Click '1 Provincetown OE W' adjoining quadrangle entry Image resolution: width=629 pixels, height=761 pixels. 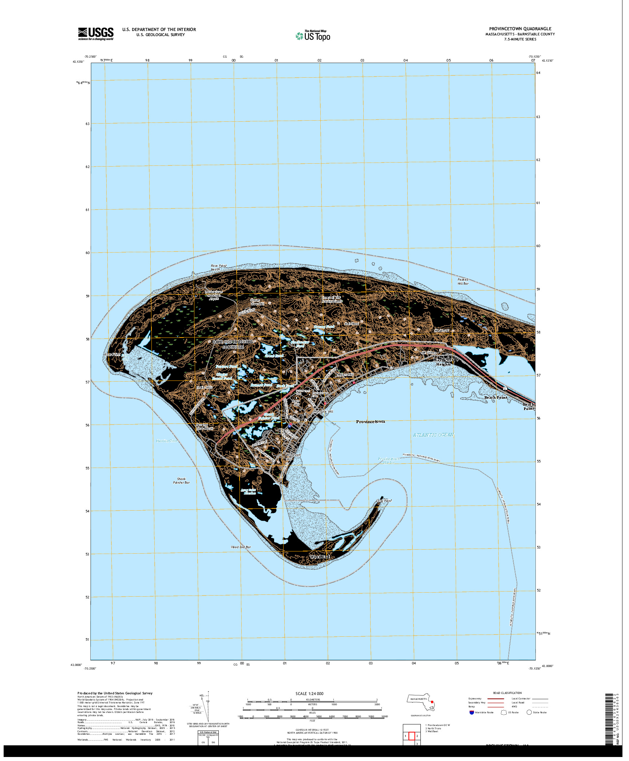tap(438, 725)
